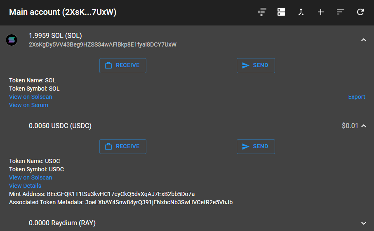This screenshot has width=374, height=231.
Task: Click RECEIVE button under SOL
Action: click(123, 65)
